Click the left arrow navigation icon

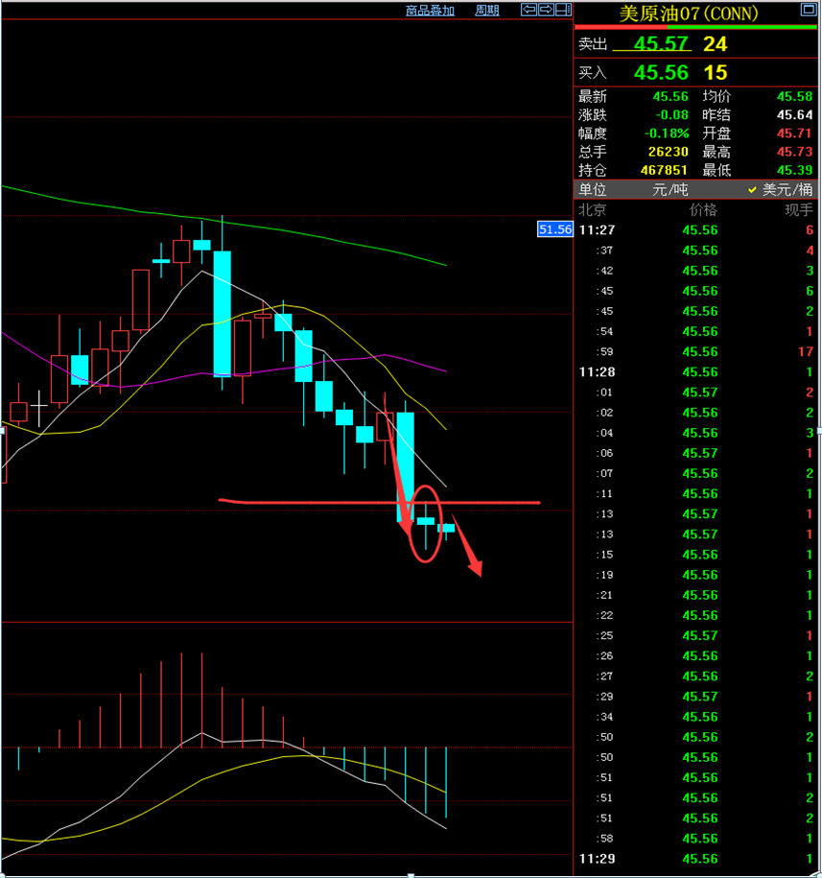click(x=528, y=9)
